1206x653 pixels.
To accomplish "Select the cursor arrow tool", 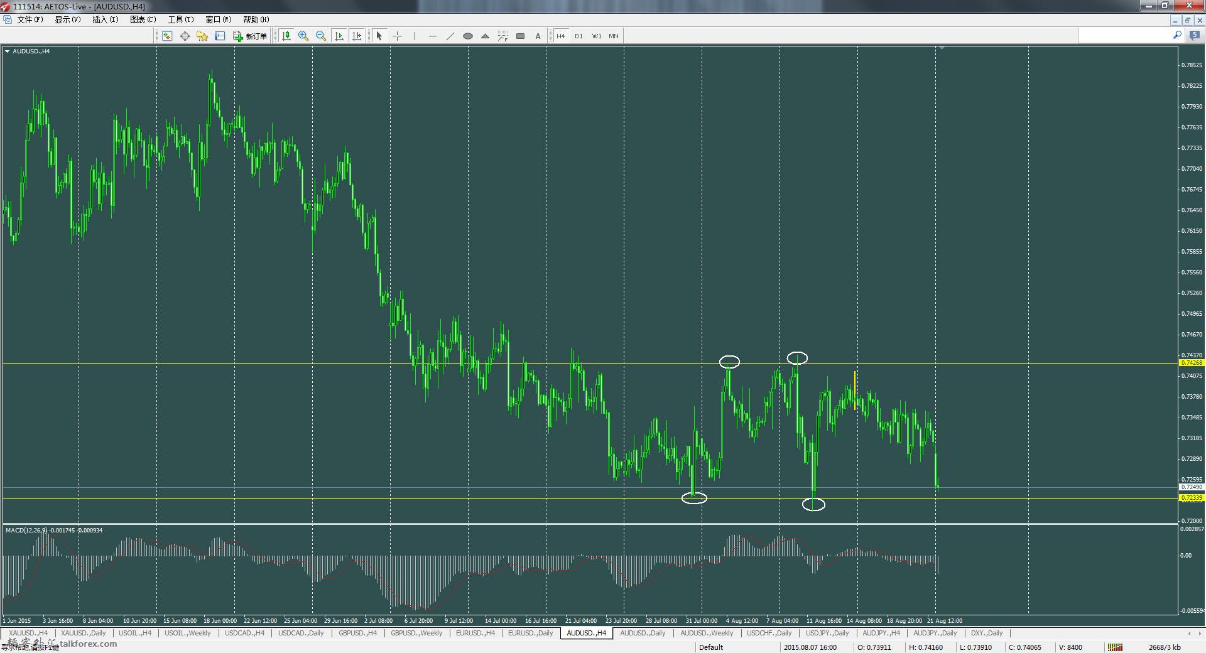I will [x=379, y=36].
